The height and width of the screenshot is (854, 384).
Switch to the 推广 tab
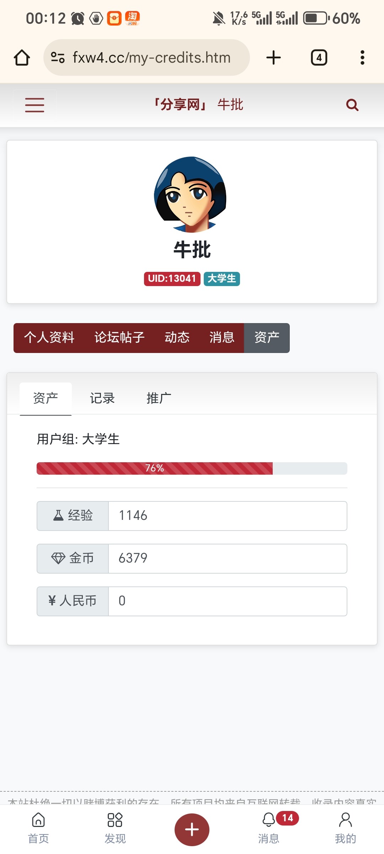coord(159,398)
